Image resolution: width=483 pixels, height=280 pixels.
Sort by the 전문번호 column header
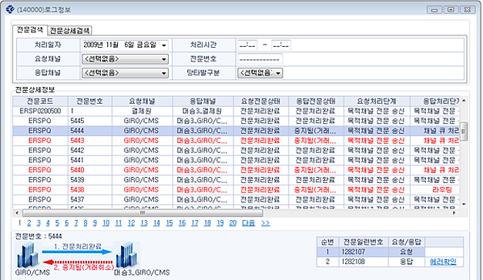coord(89,102)
